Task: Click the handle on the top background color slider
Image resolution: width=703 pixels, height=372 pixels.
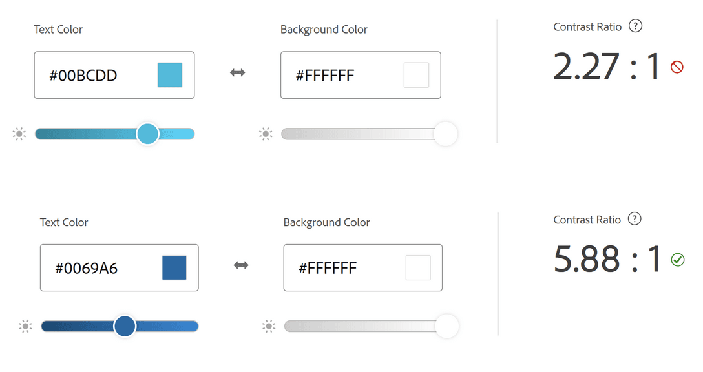Action: coord(445,134)
